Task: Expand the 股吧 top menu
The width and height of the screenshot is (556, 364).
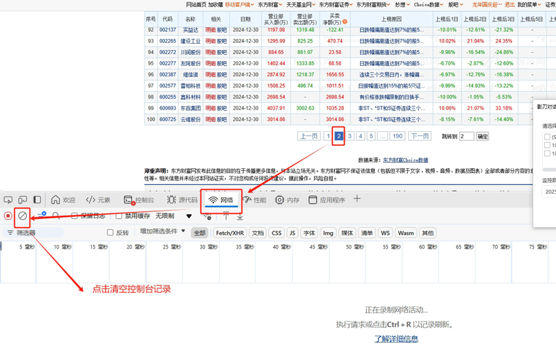Action: coord(456,5)
